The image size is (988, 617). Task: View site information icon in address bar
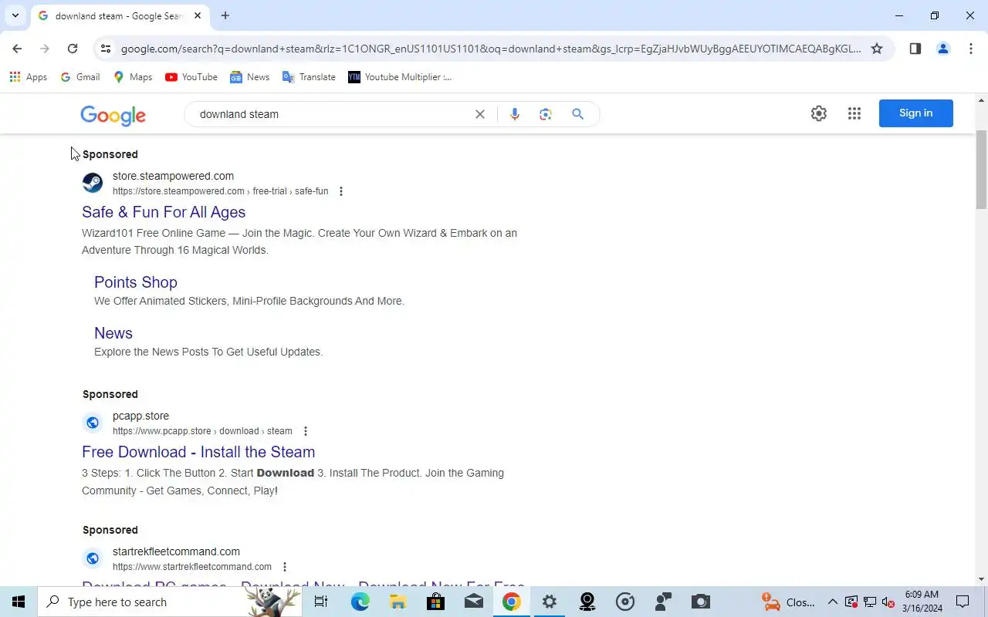(106, 49)
